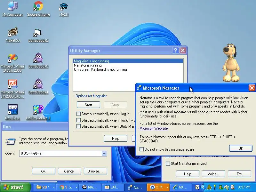Select the MASH desktop shortcut
Image resolution: width=256 pixels, height=192 pixels.
pos(64,9)
